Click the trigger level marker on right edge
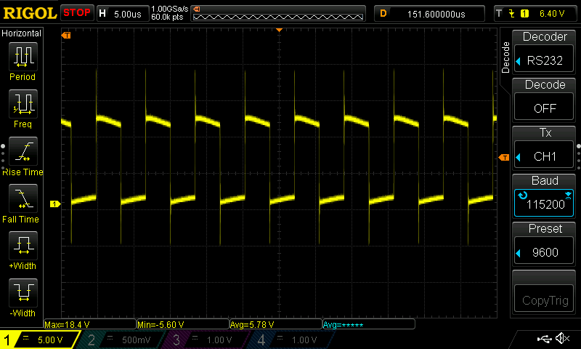 pyautogui.click(x=504, y=158)
